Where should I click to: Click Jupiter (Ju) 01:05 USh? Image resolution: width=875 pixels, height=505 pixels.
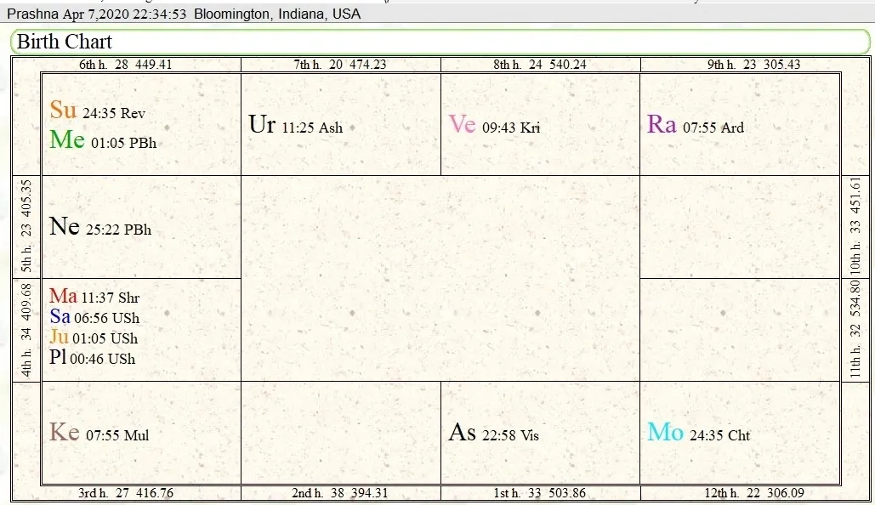[x=93, y=338]
